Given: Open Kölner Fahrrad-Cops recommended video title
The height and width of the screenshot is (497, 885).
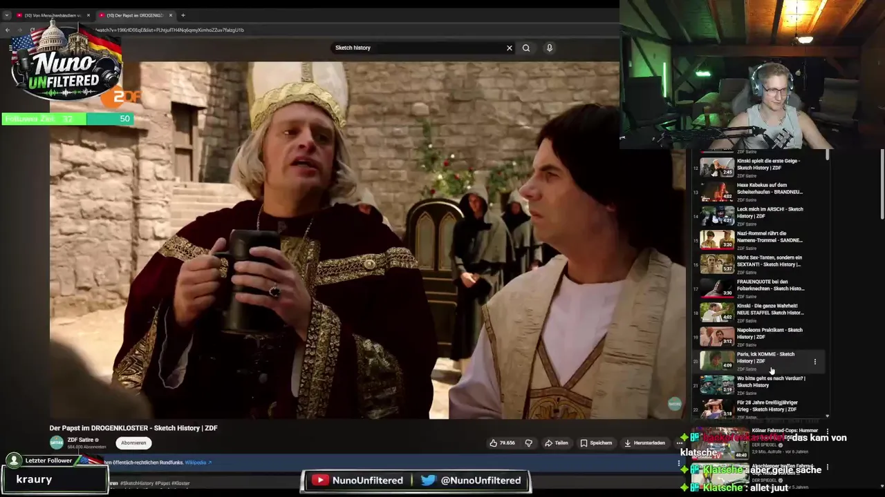Looking at the screenshot, I should click(785, 433).
